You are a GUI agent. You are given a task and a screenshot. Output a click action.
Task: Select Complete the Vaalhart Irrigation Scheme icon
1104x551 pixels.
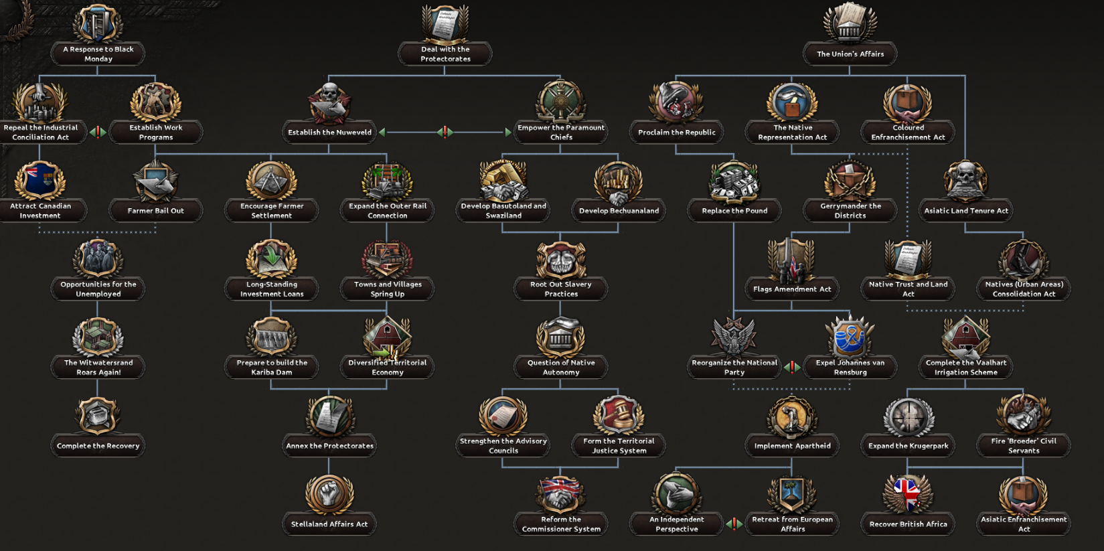965,337
